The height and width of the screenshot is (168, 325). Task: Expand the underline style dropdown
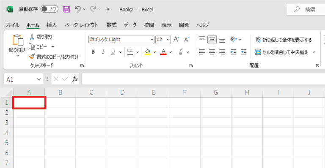click(x=120, y=52)
